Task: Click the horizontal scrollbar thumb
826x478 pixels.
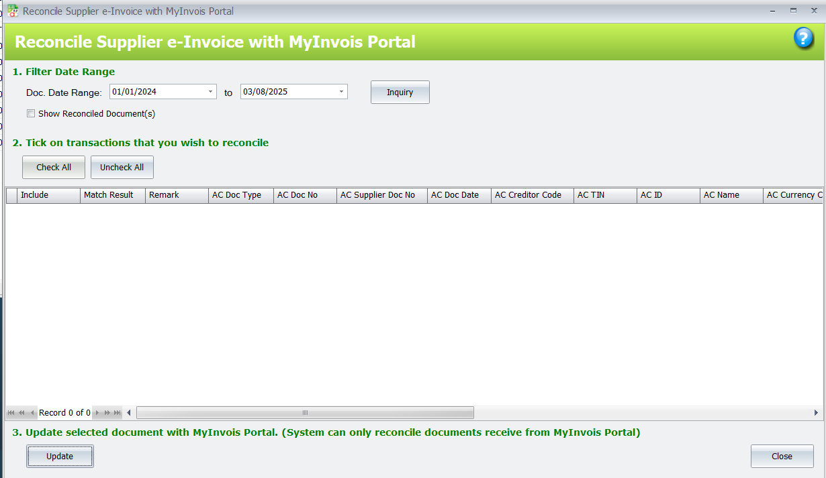Action: pos(305,413)
